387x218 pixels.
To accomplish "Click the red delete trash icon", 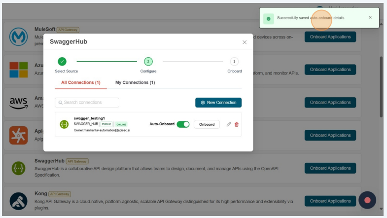I will point(237,124).
